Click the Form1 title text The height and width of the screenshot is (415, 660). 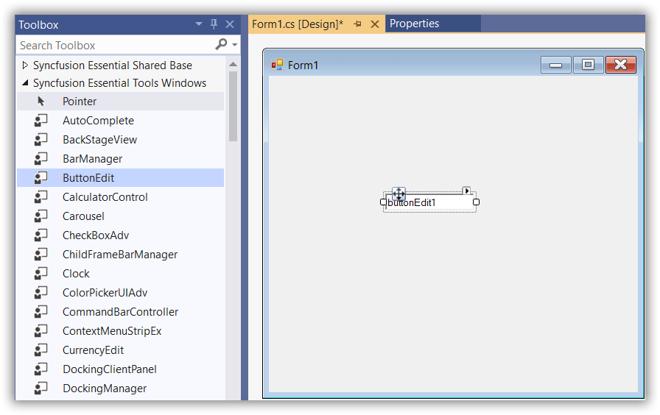(303, 65)
